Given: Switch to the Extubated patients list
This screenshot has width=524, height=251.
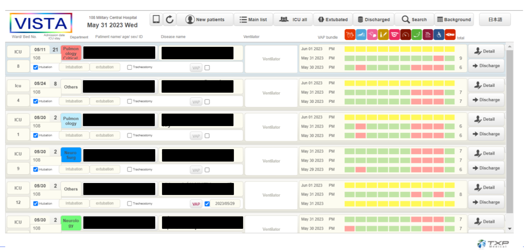Looking at the screenshot, I should click(x=332, y=19).
